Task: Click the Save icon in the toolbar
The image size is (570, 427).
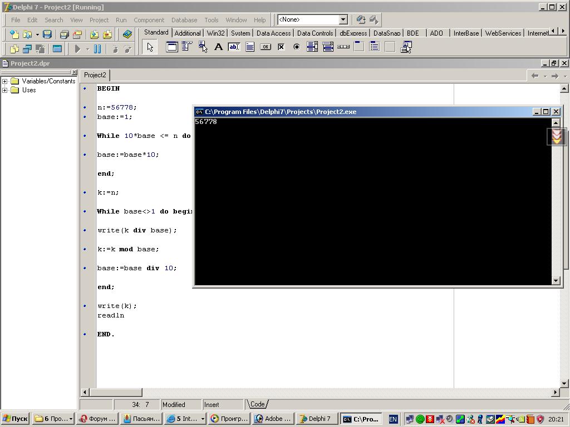Action: (x=47, y=34)
